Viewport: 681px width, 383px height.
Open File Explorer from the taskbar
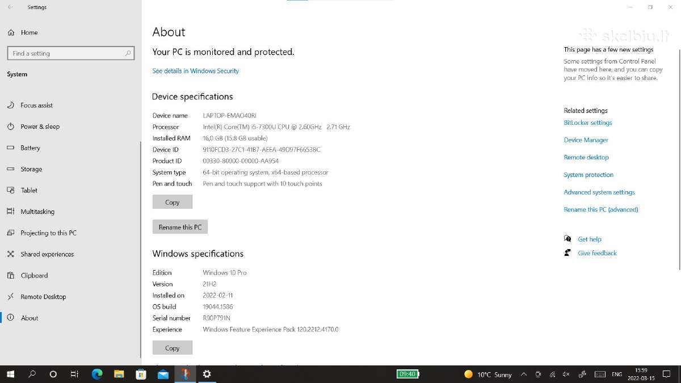(x=119, y=374)
